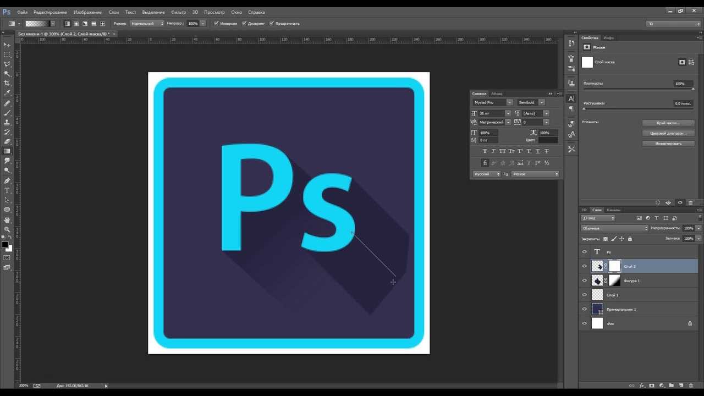The width and height of the screenshot is (704, 396).
Task: Open Русский language dropdown
Action: click(487, 174)
